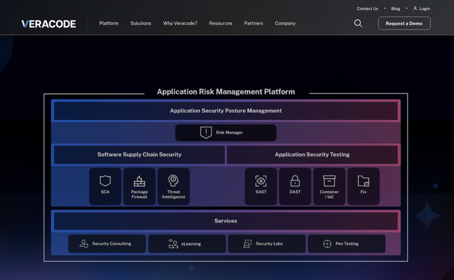The height and width of the screenshot is (280, 454).
Task: Open the Platform menu
Action: (109, 23)
